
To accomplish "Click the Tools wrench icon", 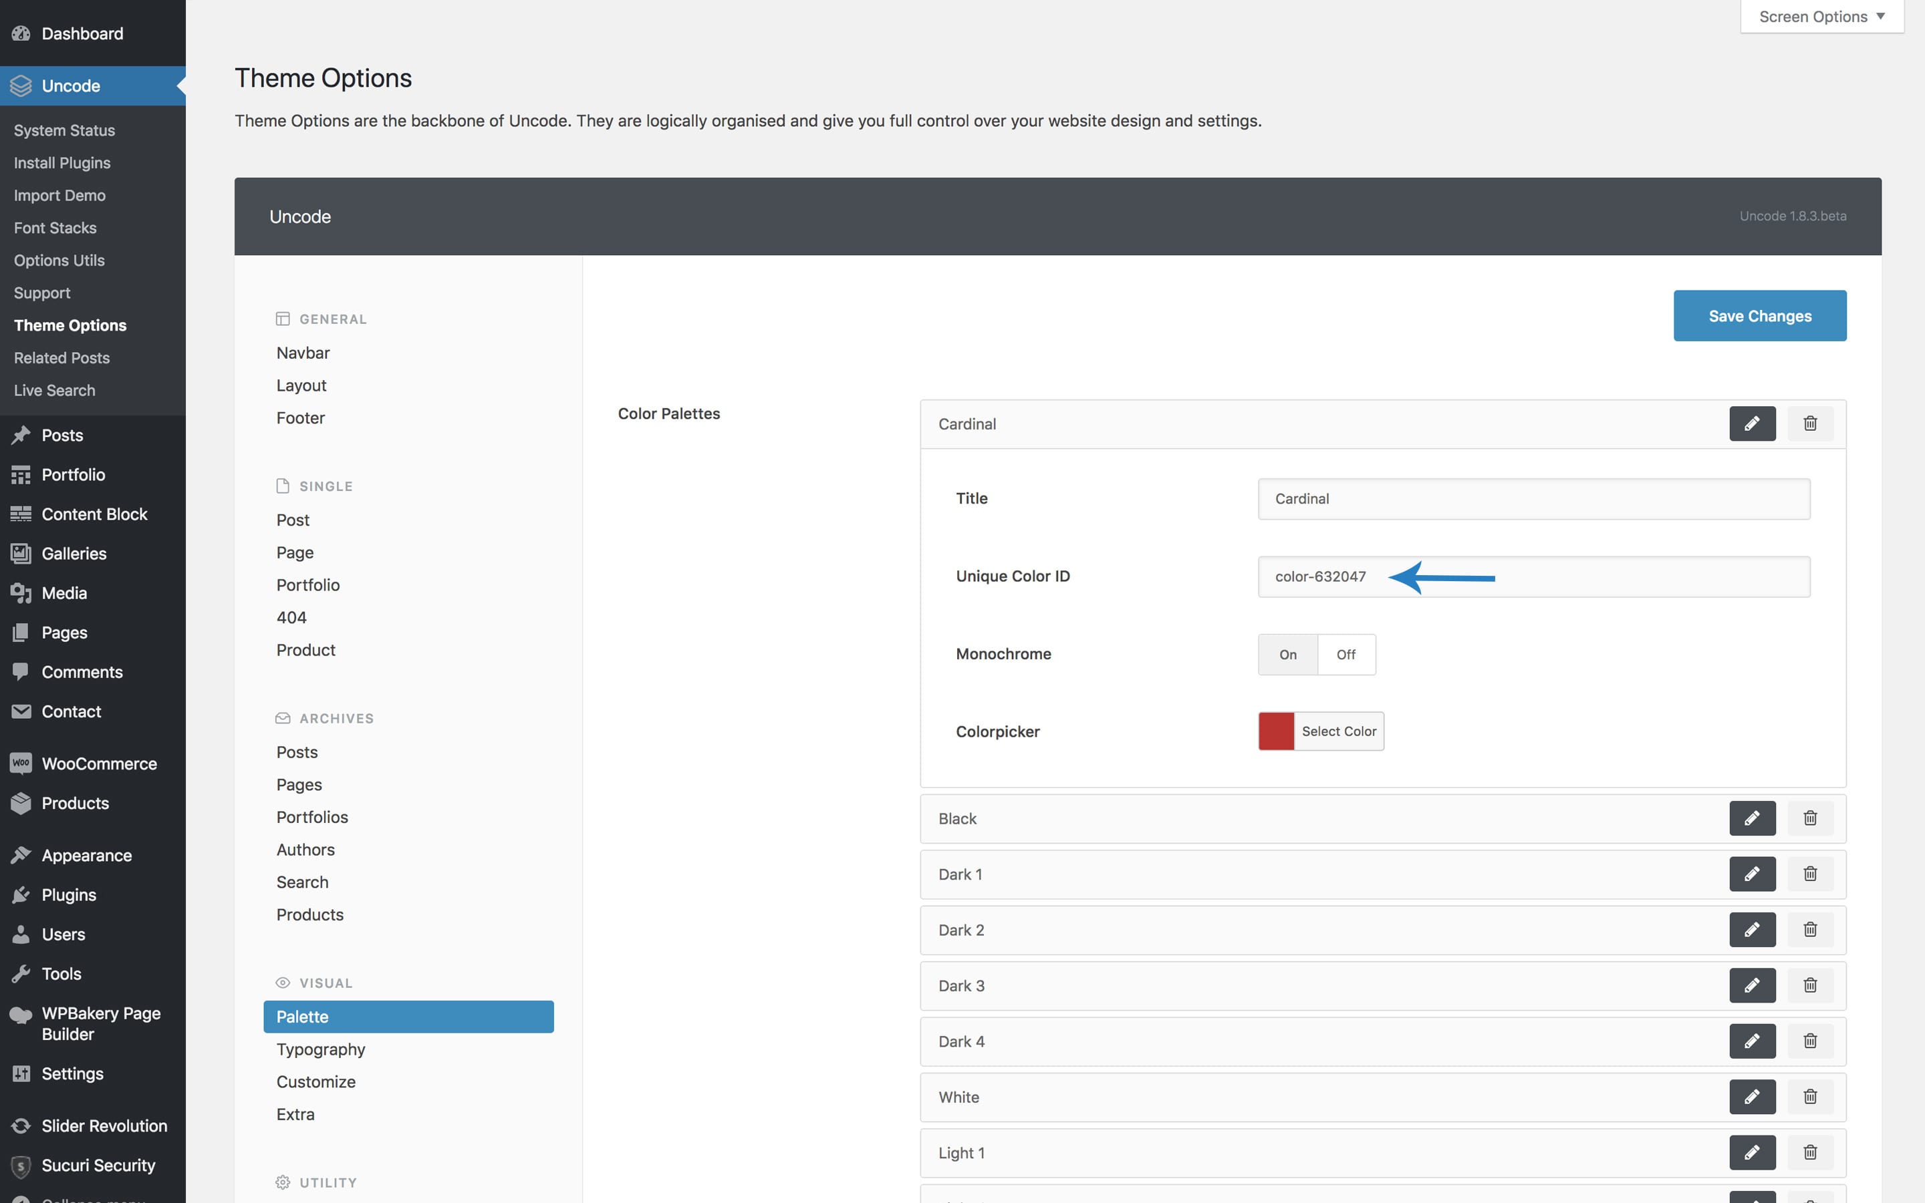I will [21, 973].
